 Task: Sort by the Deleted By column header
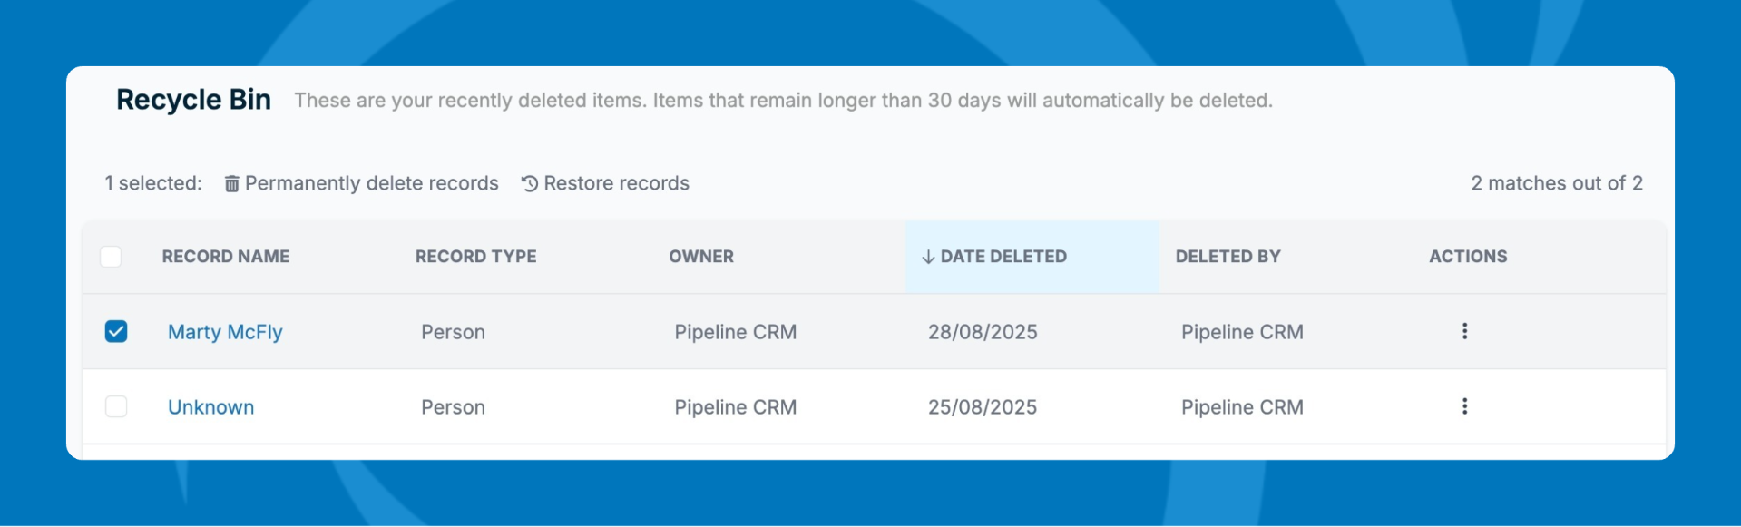pyautogui.click(x=1228, y=257)
